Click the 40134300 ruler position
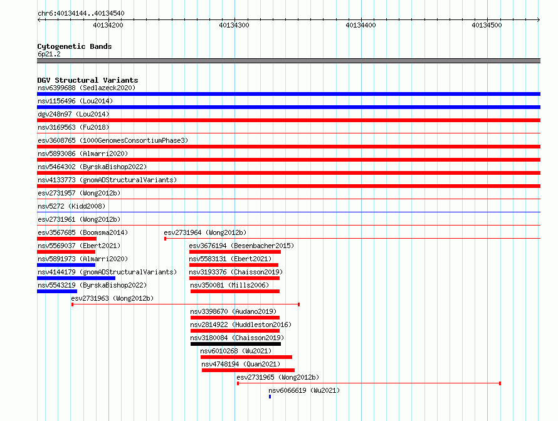558x421 pixels. pyautogui.click(x=234, y=25)
